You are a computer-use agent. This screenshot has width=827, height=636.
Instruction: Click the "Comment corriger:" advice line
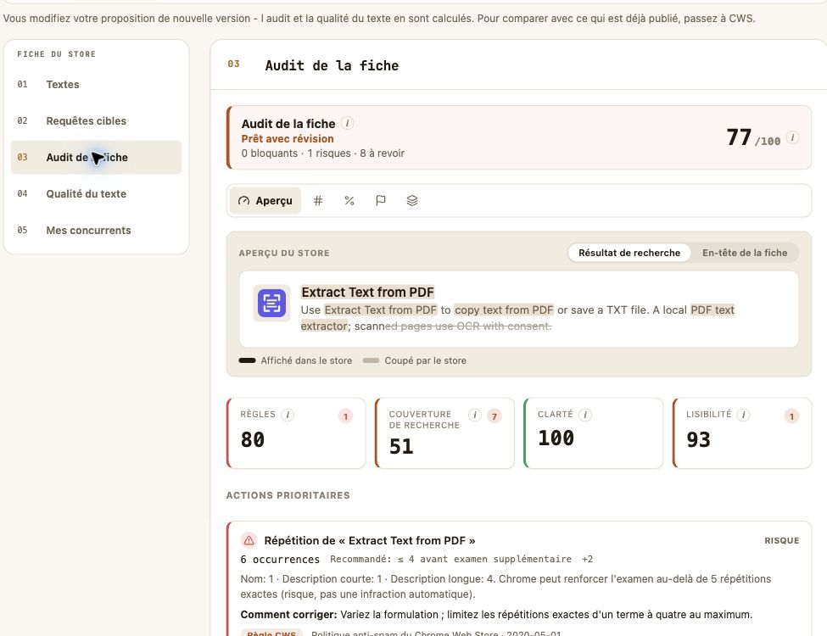click(496, 615)
